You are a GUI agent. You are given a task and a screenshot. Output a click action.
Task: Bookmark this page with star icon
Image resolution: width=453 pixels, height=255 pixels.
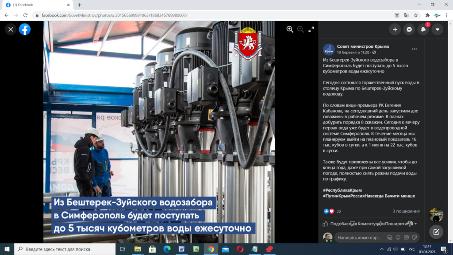coord(415,15)
